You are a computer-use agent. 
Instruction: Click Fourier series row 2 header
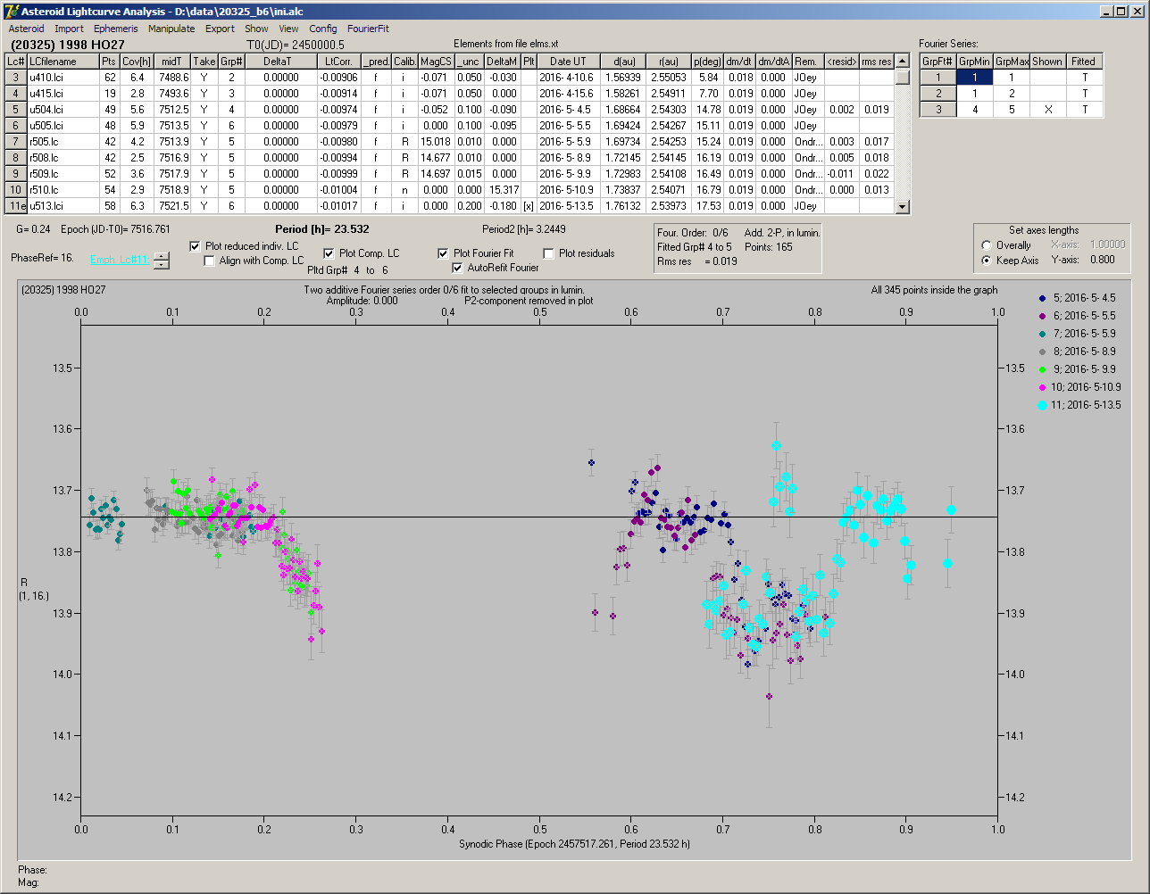click(937, 94)
